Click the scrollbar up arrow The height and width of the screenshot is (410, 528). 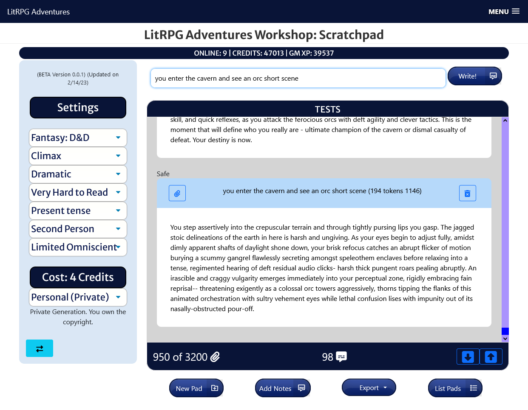tap(505, 121)
